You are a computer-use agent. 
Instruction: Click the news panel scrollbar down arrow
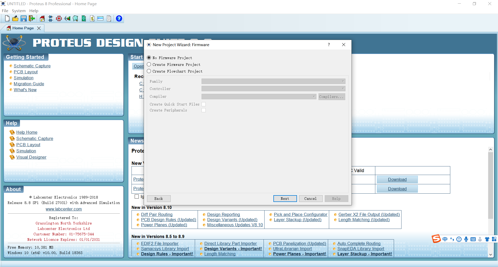point(490,255)
